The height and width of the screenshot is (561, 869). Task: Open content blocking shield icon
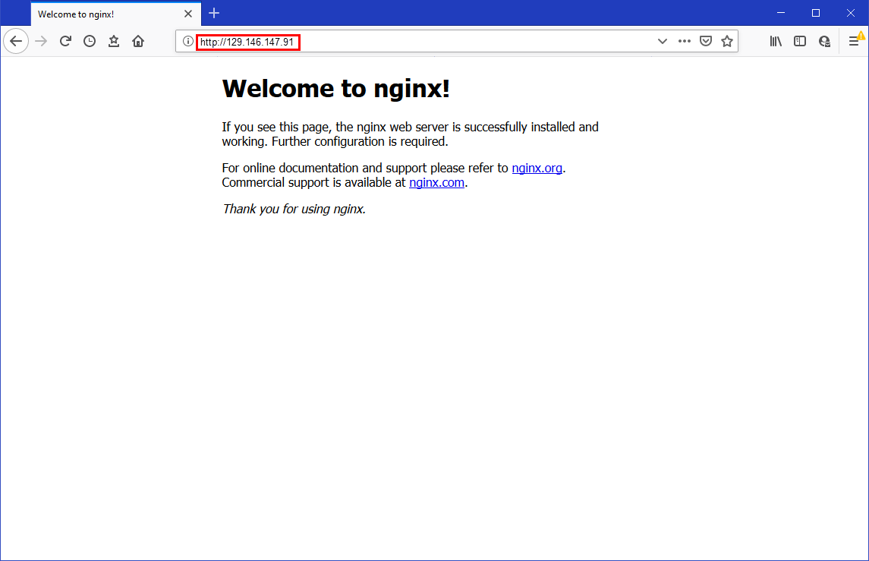[x=706, y=41]
